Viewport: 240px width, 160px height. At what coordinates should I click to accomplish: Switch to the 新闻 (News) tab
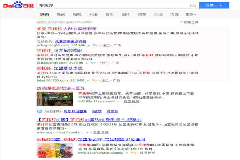pos(61,14)
